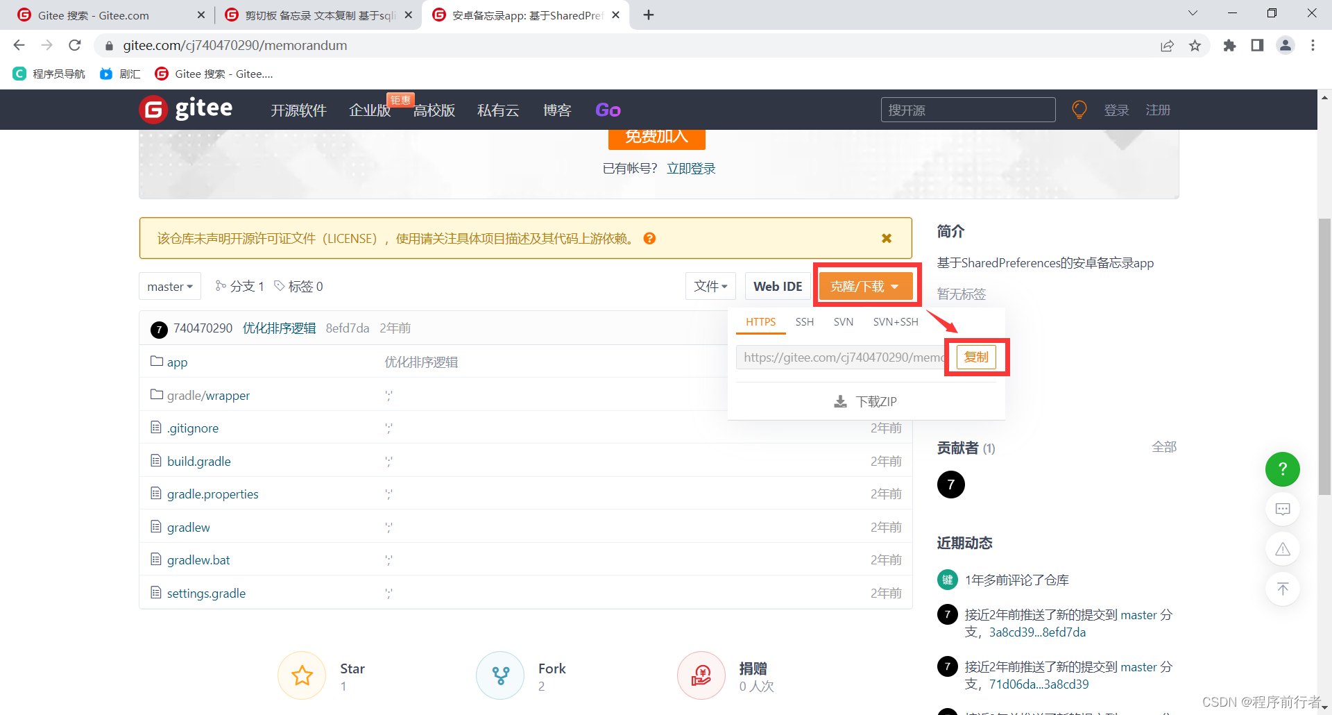Expand the master branch dropdown
This screenshot has height=715, width=1332.
tap(170, 287)
